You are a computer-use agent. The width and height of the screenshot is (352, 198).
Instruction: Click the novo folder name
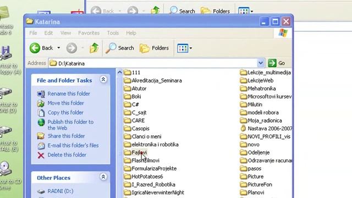(254, 145)
